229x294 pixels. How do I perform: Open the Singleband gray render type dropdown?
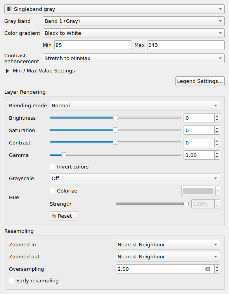[x=114, y=9]
